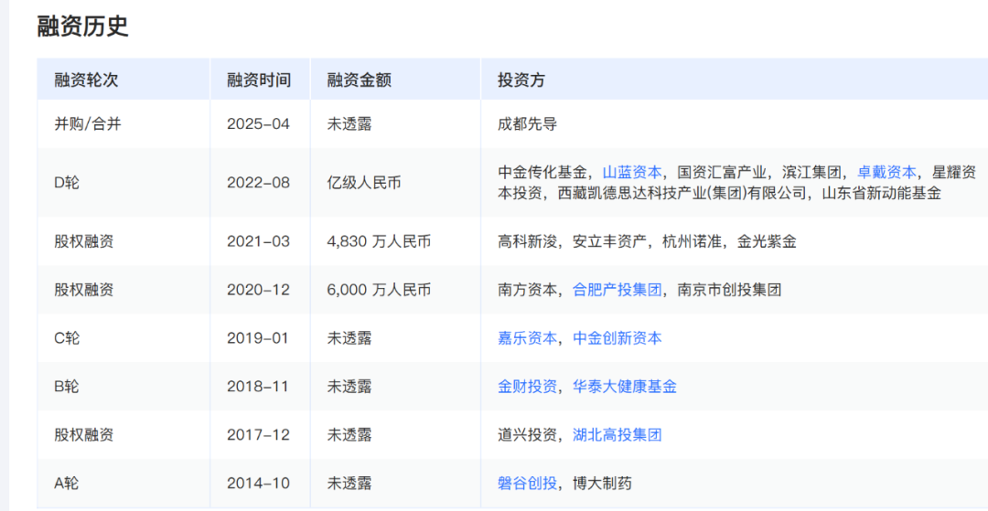Click the 杭州诺准 investor text
Viewport: 988px width, 511px height.
coord(693,241)
